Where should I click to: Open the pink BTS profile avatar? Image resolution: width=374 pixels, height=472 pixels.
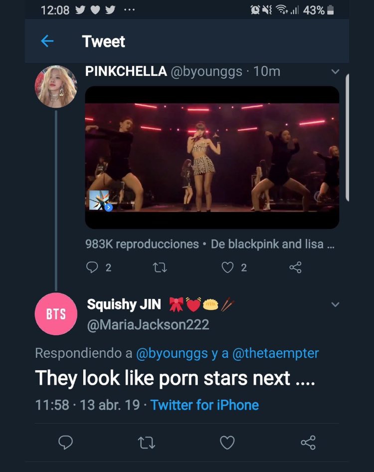click(56, 314)
